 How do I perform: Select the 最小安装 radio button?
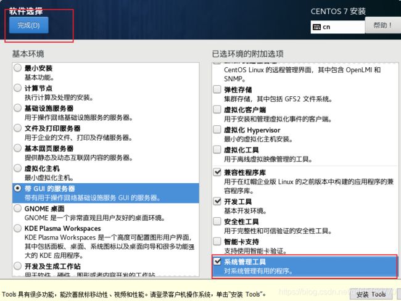[18, 68]
